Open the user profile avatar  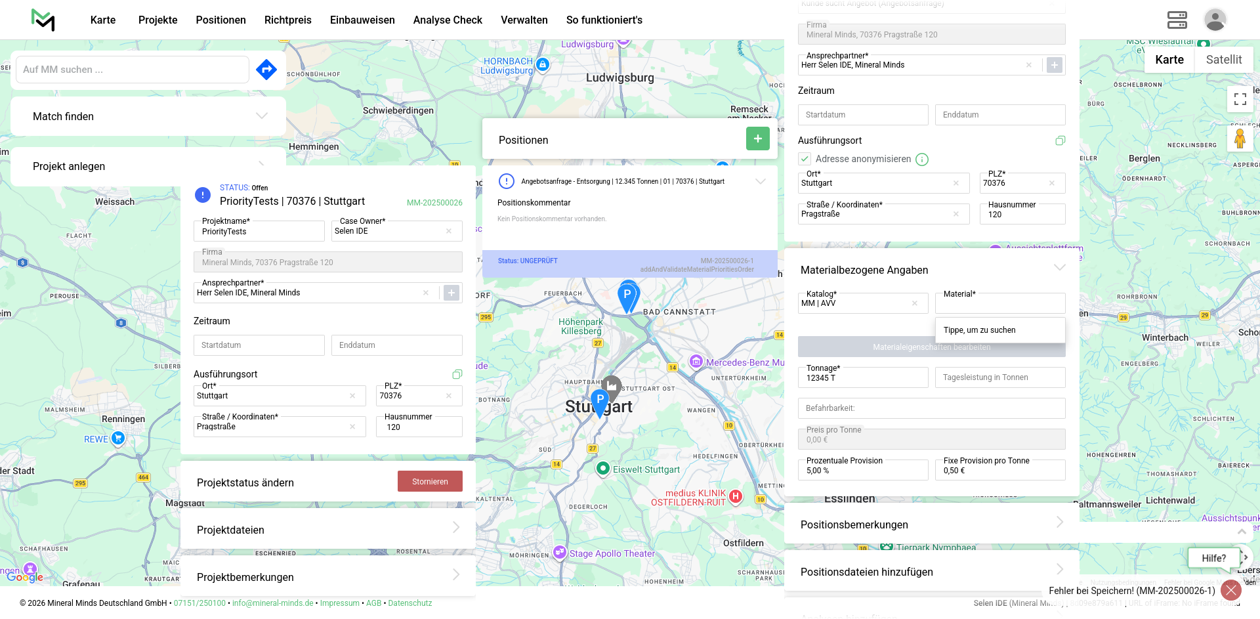tap(1215, 20)
